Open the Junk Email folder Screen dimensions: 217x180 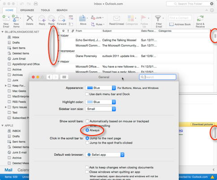[19, 59]
